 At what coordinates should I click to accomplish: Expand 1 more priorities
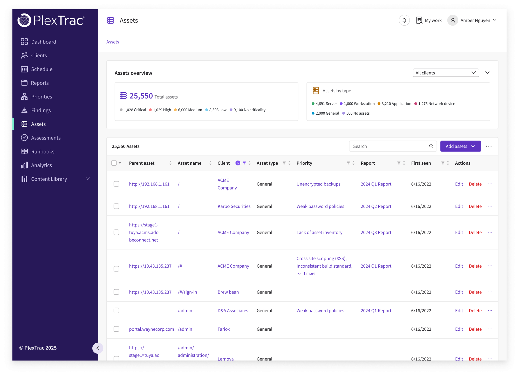point(306,274)
